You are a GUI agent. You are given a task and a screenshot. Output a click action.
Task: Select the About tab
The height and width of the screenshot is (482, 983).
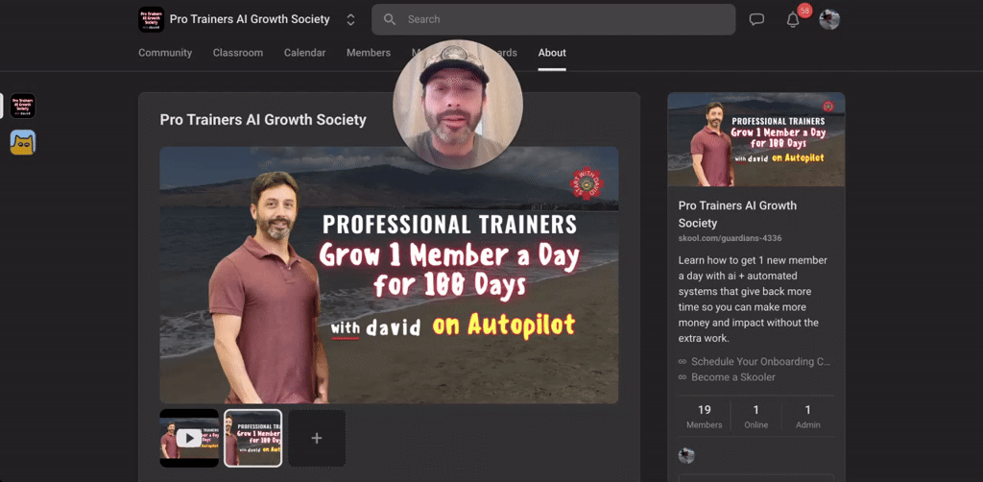coord(552,53)
